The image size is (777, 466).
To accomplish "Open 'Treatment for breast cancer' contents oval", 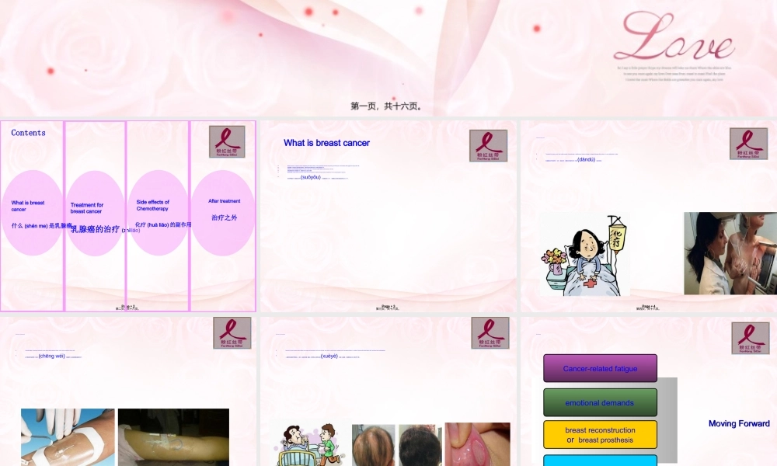I will point(95,214).
